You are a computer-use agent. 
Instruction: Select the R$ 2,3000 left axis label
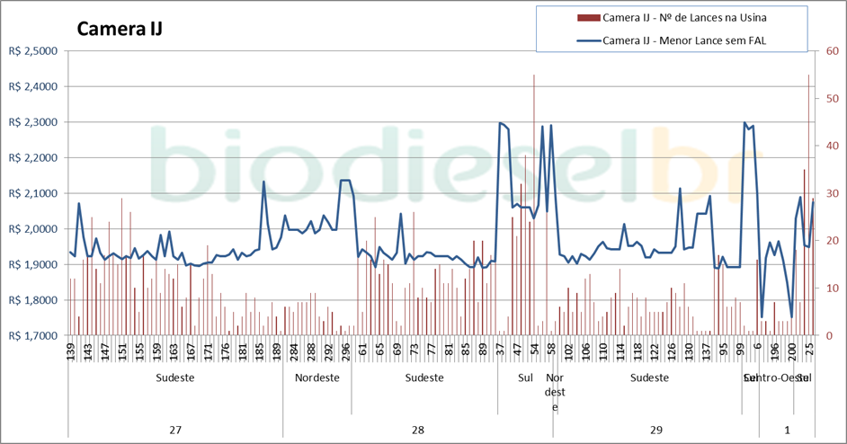tap(32, 122)
